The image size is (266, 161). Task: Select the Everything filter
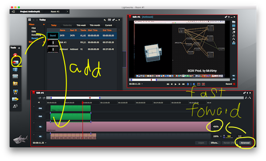click(x=36, y=35)
